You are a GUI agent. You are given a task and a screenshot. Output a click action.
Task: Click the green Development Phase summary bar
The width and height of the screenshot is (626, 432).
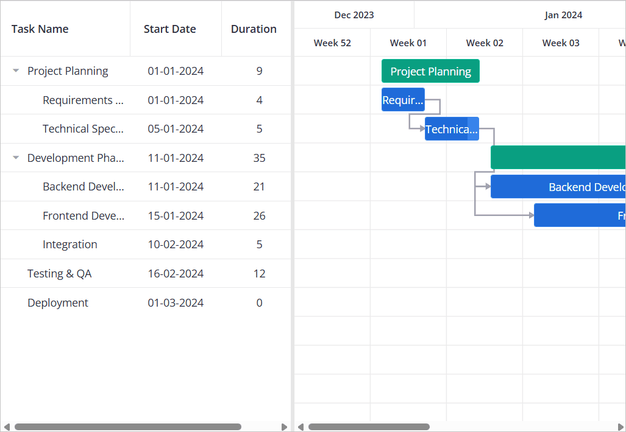558,158
